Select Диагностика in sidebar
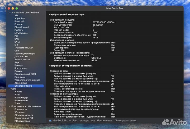This screenshot has width=190, height=129. click(21, 56)
